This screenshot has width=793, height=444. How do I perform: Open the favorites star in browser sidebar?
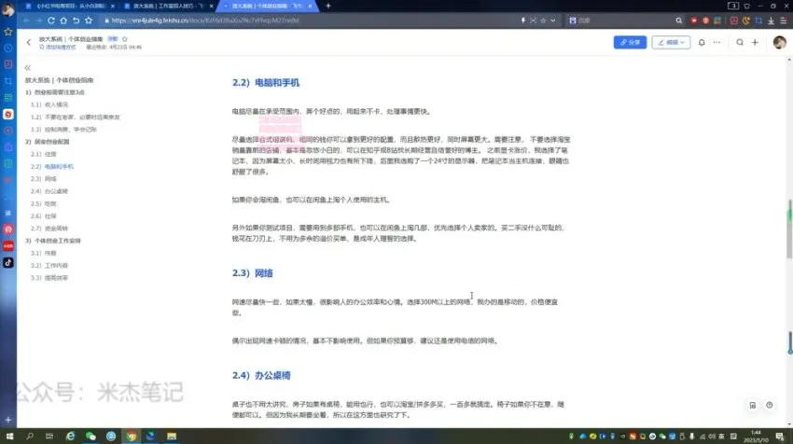(8, 32)
